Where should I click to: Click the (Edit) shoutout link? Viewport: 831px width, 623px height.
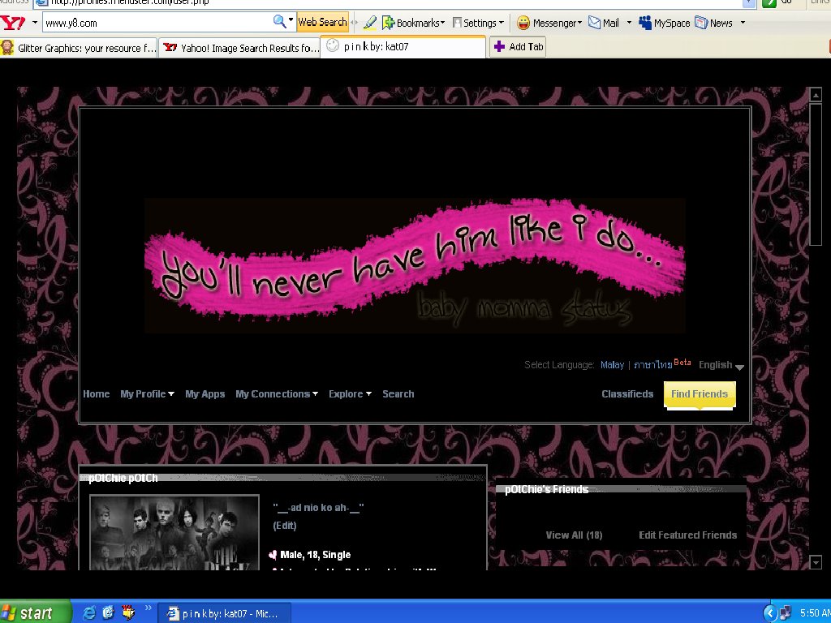click(285, 526)
